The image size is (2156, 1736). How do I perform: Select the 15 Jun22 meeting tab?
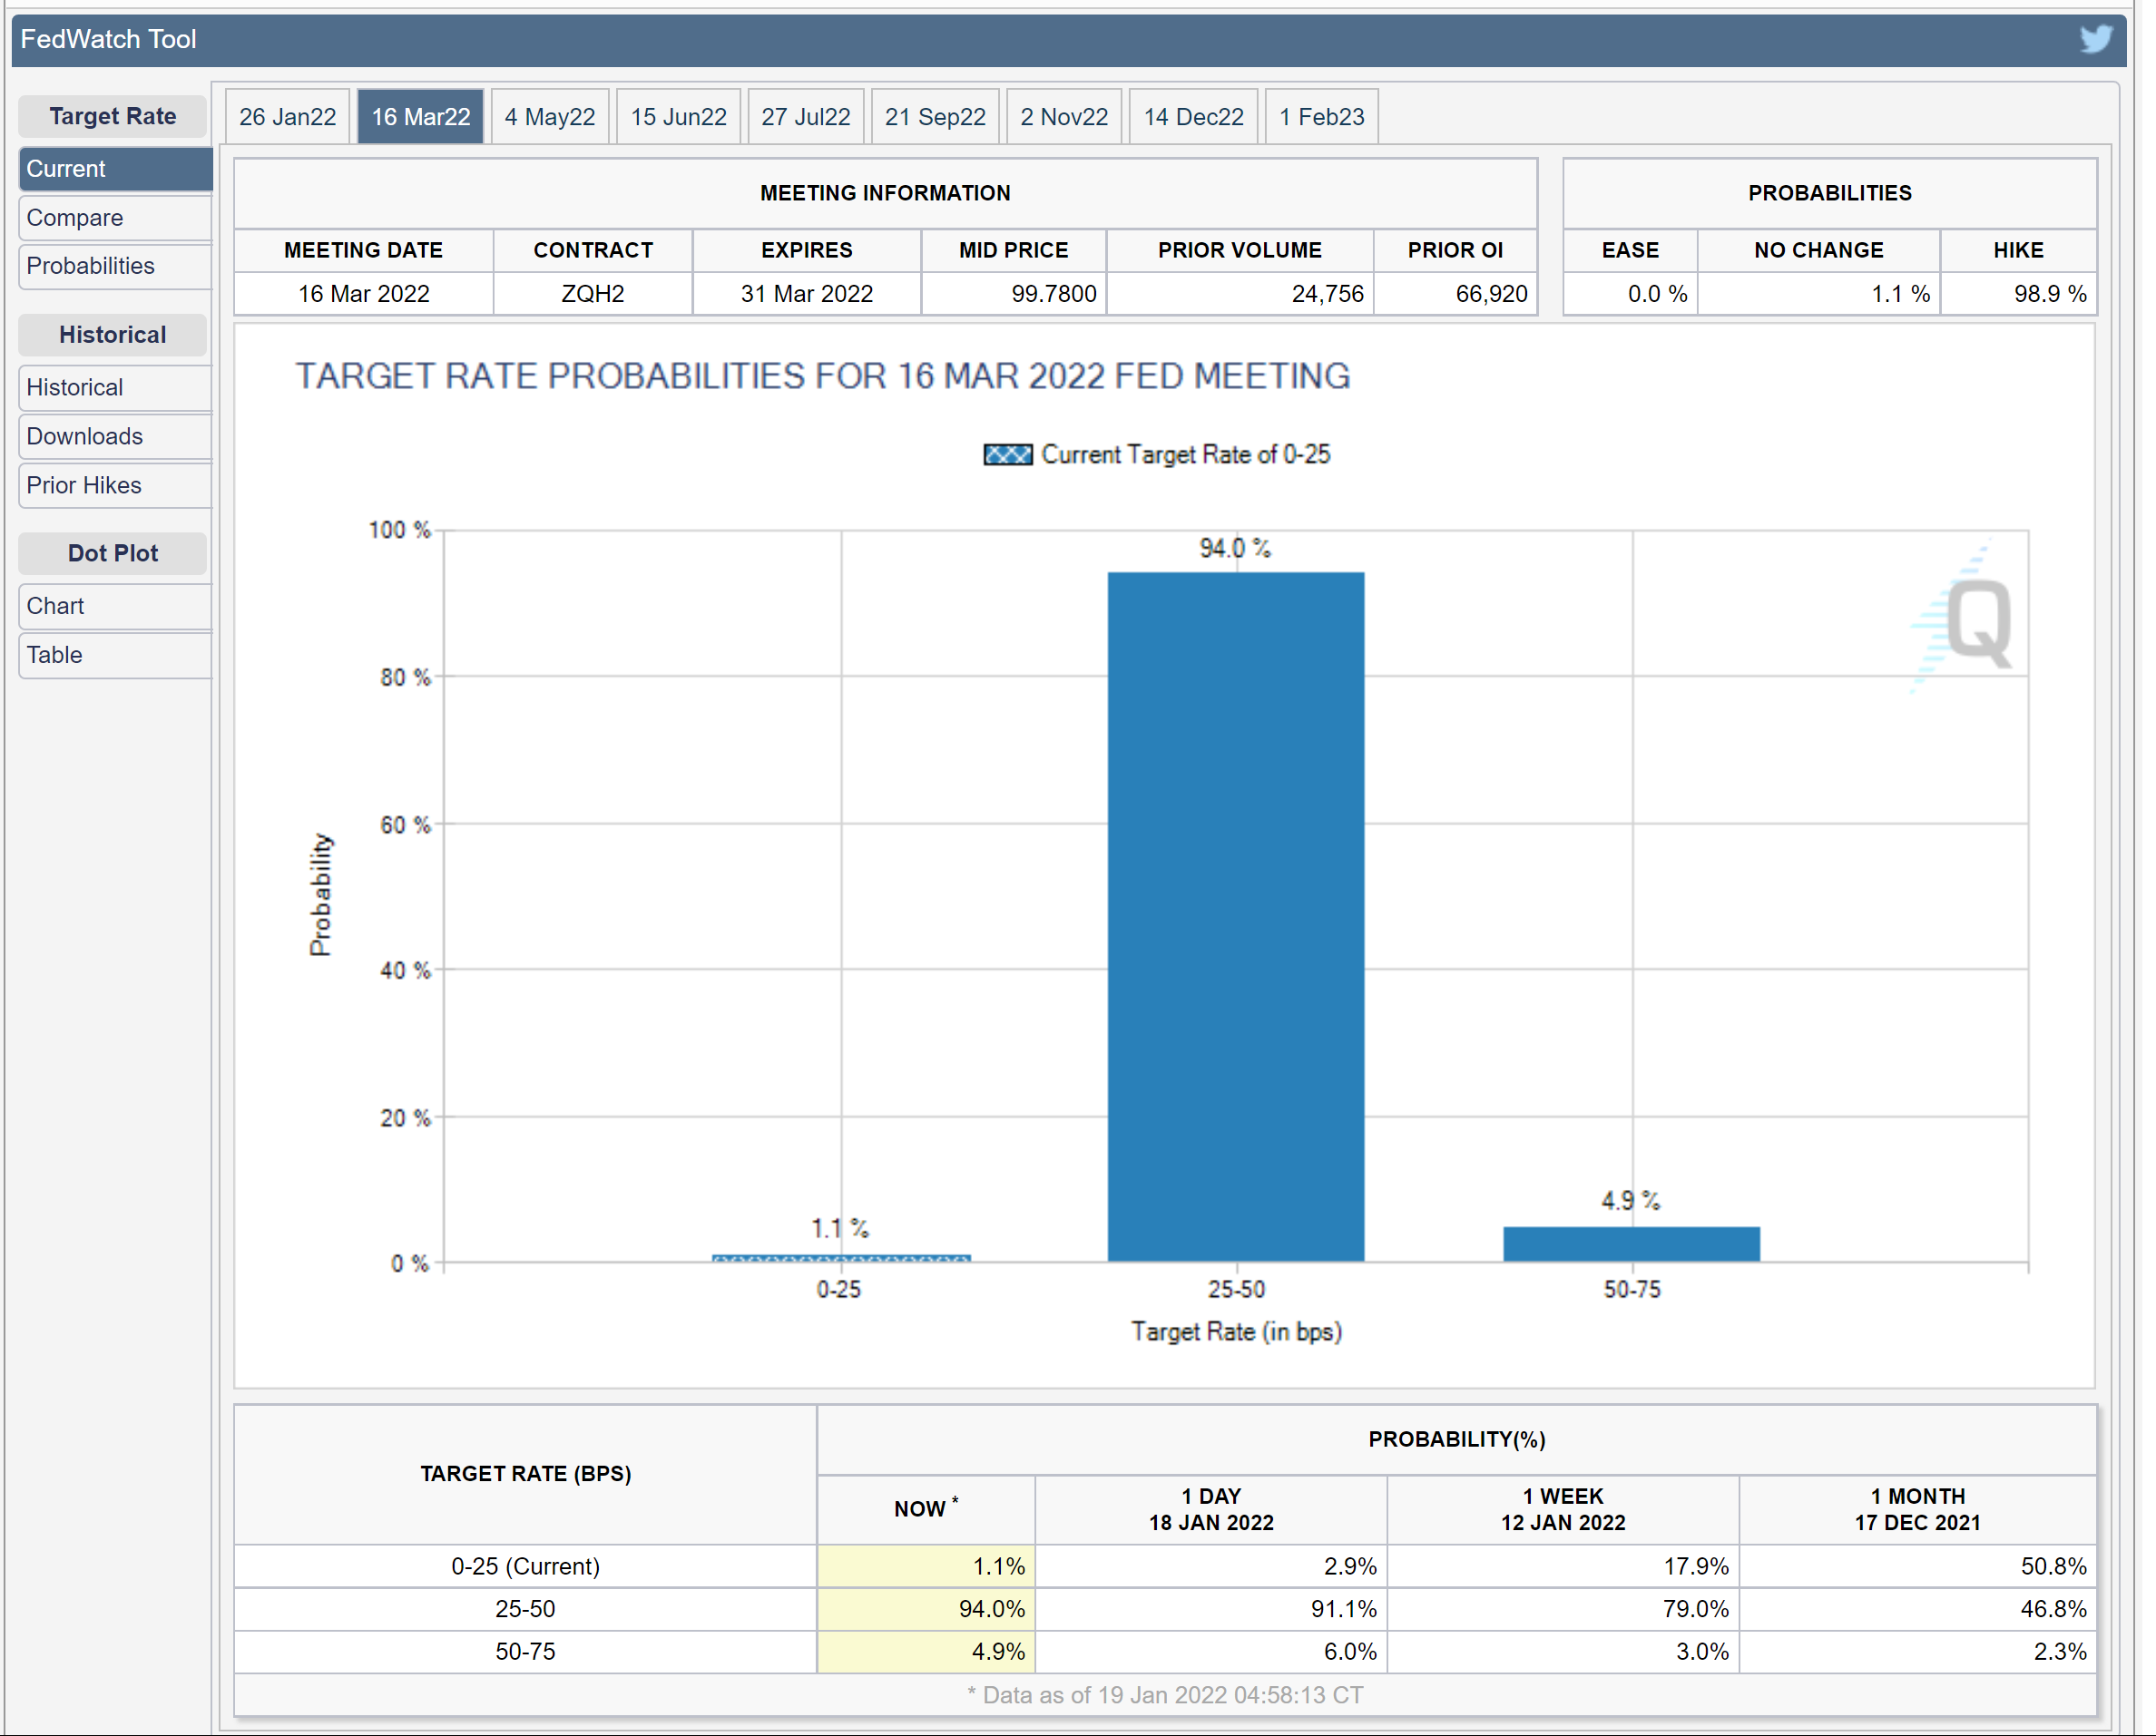tap(679, 117)
